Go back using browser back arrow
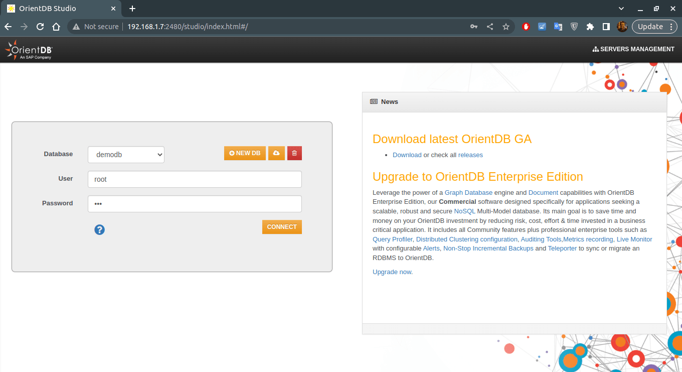 (x=8, y=27)
